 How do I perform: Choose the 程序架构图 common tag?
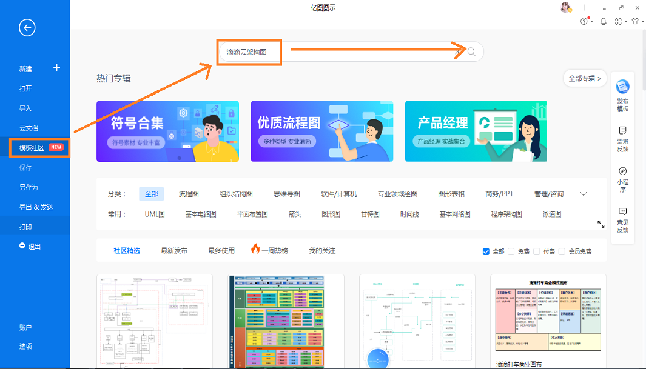506,214
